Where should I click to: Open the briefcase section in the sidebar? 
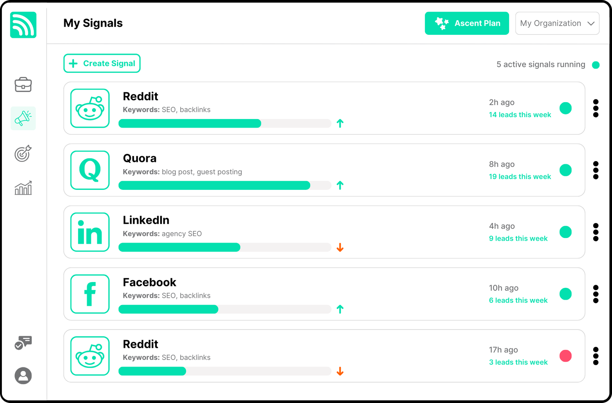(23, 85)
